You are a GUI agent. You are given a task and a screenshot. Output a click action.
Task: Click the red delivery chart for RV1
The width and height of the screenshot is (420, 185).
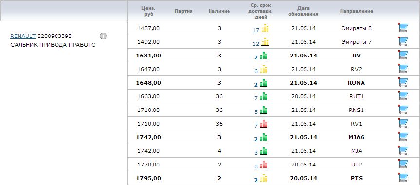pos(264,124)
